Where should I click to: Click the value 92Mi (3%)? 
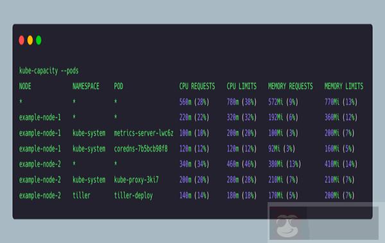pos(282,148)
